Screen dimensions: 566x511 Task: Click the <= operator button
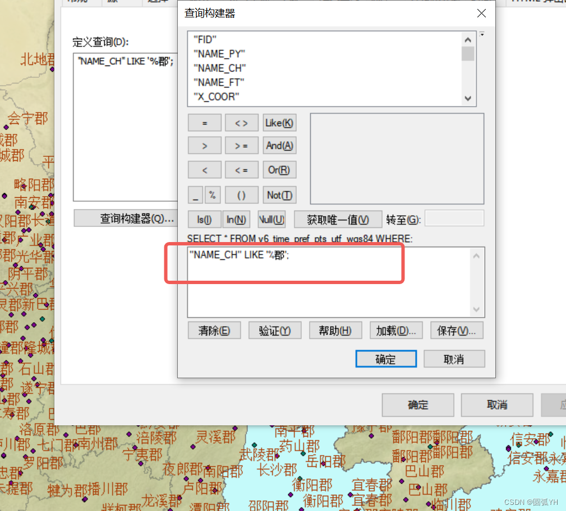click(x=241, y=170)
